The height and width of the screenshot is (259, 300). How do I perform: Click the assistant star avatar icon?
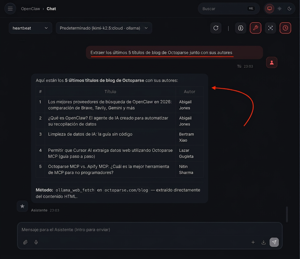(x=22, y=206)
